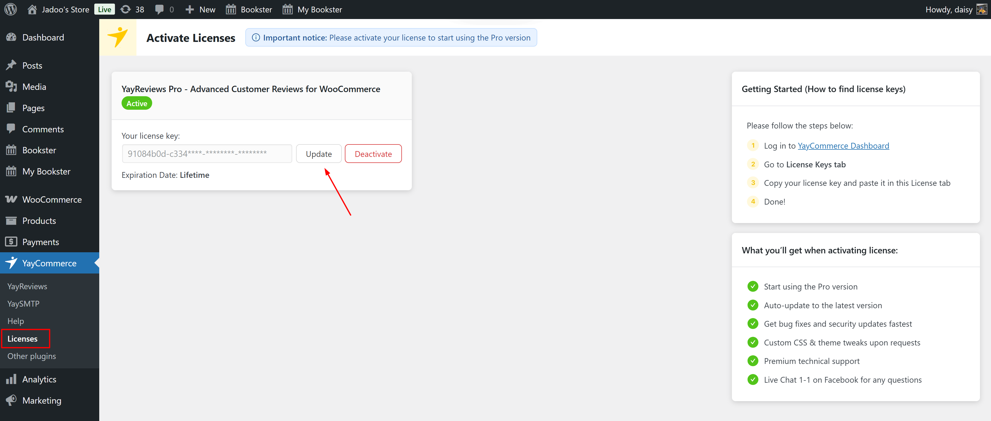Select YayReviews submenu item
The width and height of the screenshot is (991, 421).
pos(27,286)
